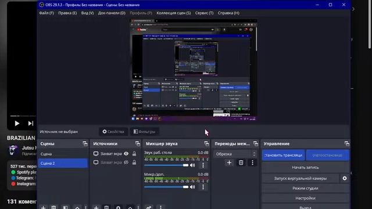Undock the Управление panel with its float icon
The width and height of the screenshot is (372, 209).
click(347, 143)
